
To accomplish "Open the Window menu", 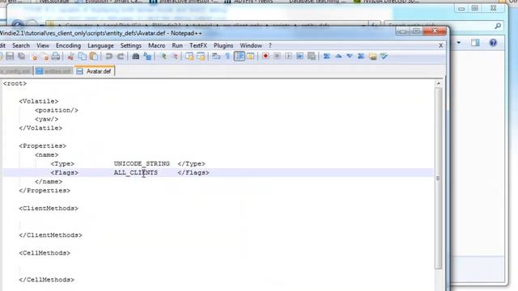I will click(251, 45).
